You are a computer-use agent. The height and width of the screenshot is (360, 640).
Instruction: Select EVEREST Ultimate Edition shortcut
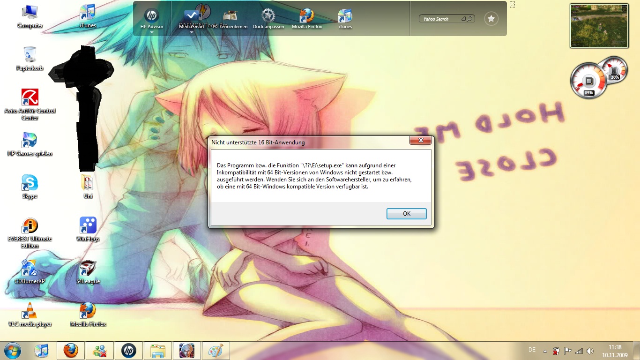point(30,233)
